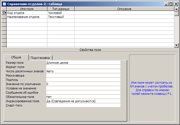
Task: Select row selector of 'Наименование отдела'
Action: tap(4, 17)
